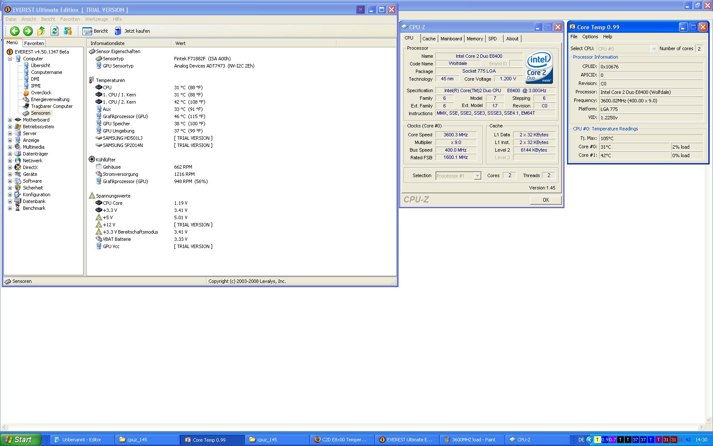Switch to the Cache tab in CPU-Z

[429, 39]
